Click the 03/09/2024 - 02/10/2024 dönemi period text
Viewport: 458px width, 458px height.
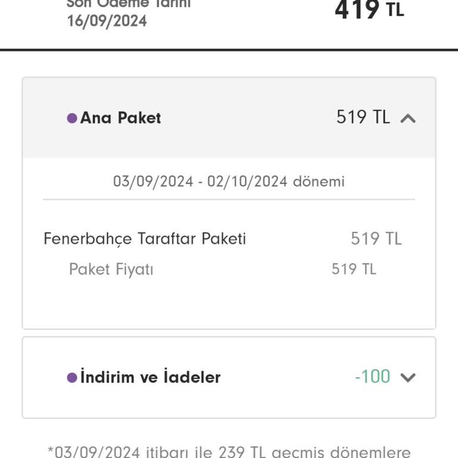click(229, 181)
